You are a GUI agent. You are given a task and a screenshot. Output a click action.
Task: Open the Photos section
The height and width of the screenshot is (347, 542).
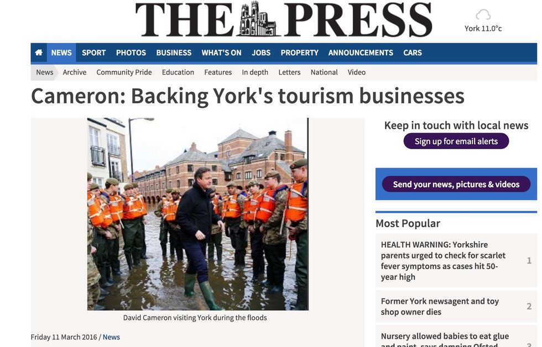click(x=131, y=53)
